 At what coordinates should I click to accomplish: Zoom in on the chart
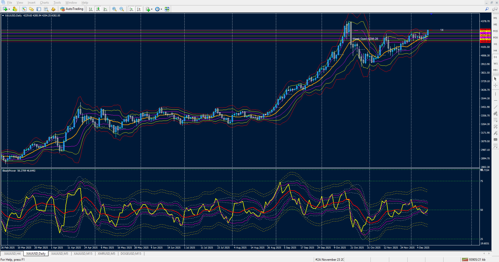[x=114, y=9]
